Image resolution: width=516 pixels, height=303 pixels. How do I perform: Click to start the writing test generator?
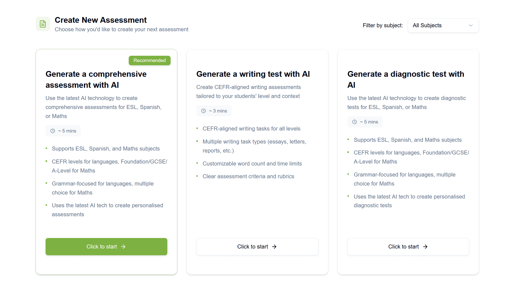point(257,246)
